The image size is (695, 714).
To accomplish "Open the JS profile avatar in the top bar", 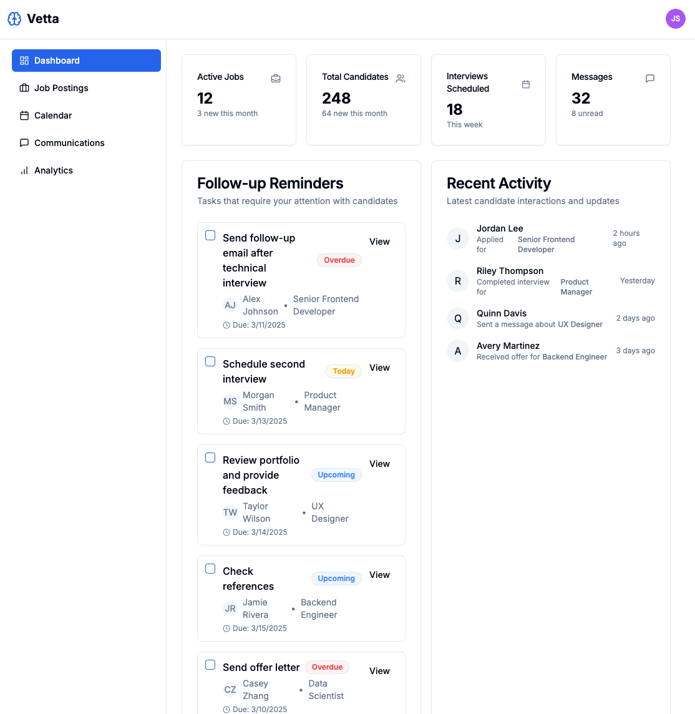I will click(x=675, y=19).
